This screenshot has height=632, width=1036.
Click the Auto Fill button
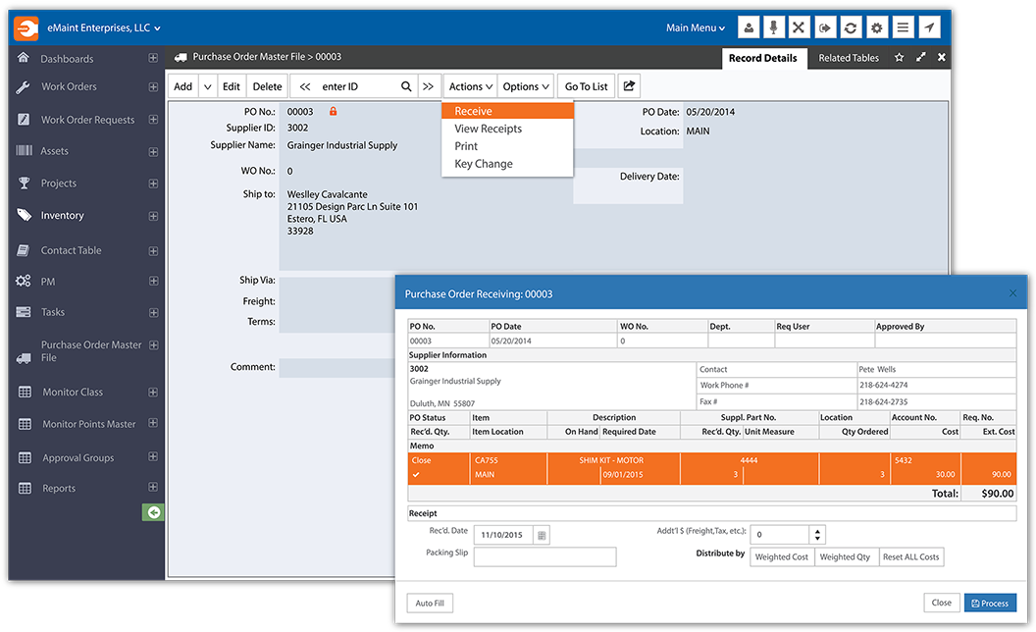430,603
